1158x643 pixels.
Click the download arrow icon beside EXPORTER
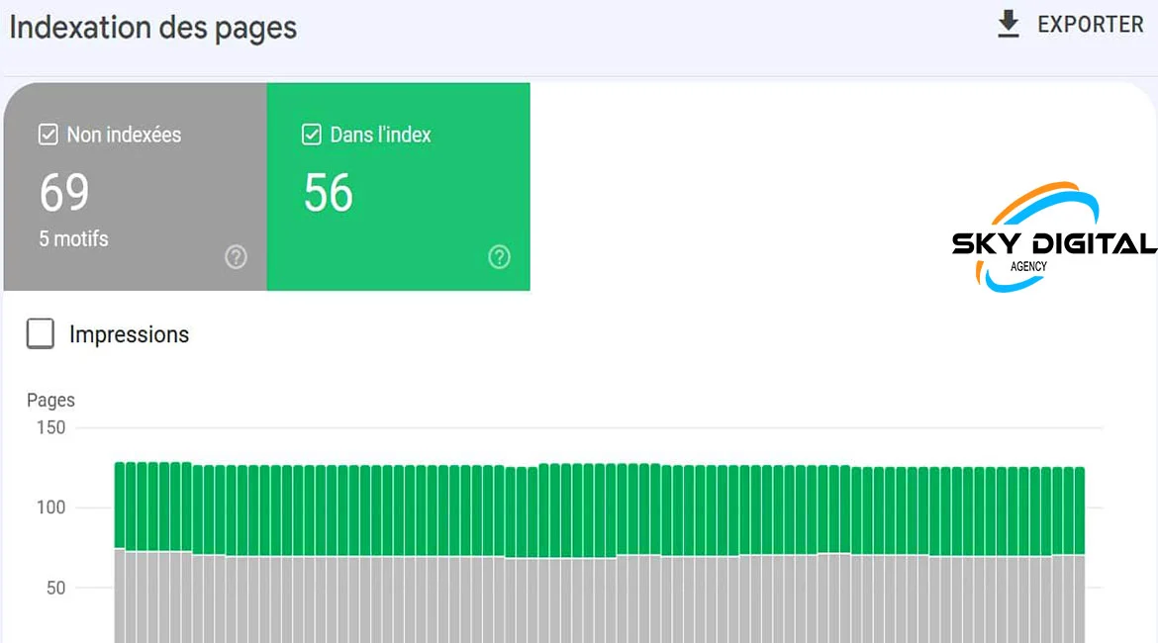point(1009,24)
